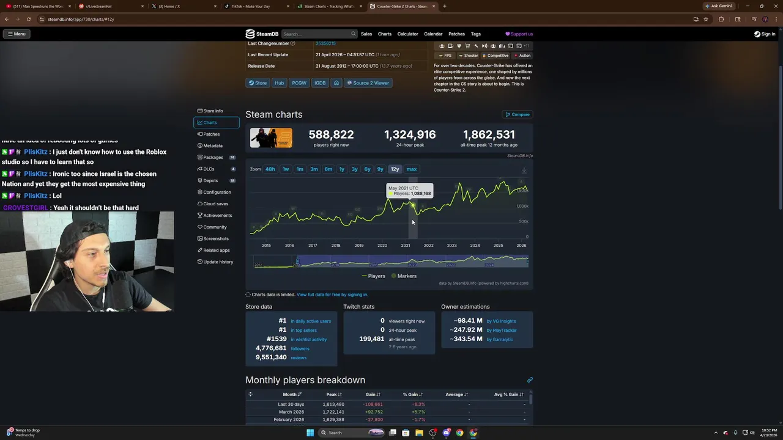Open the Source 2 Viewer link
Screen dimensions: 783x440
(x=368, y=83)
